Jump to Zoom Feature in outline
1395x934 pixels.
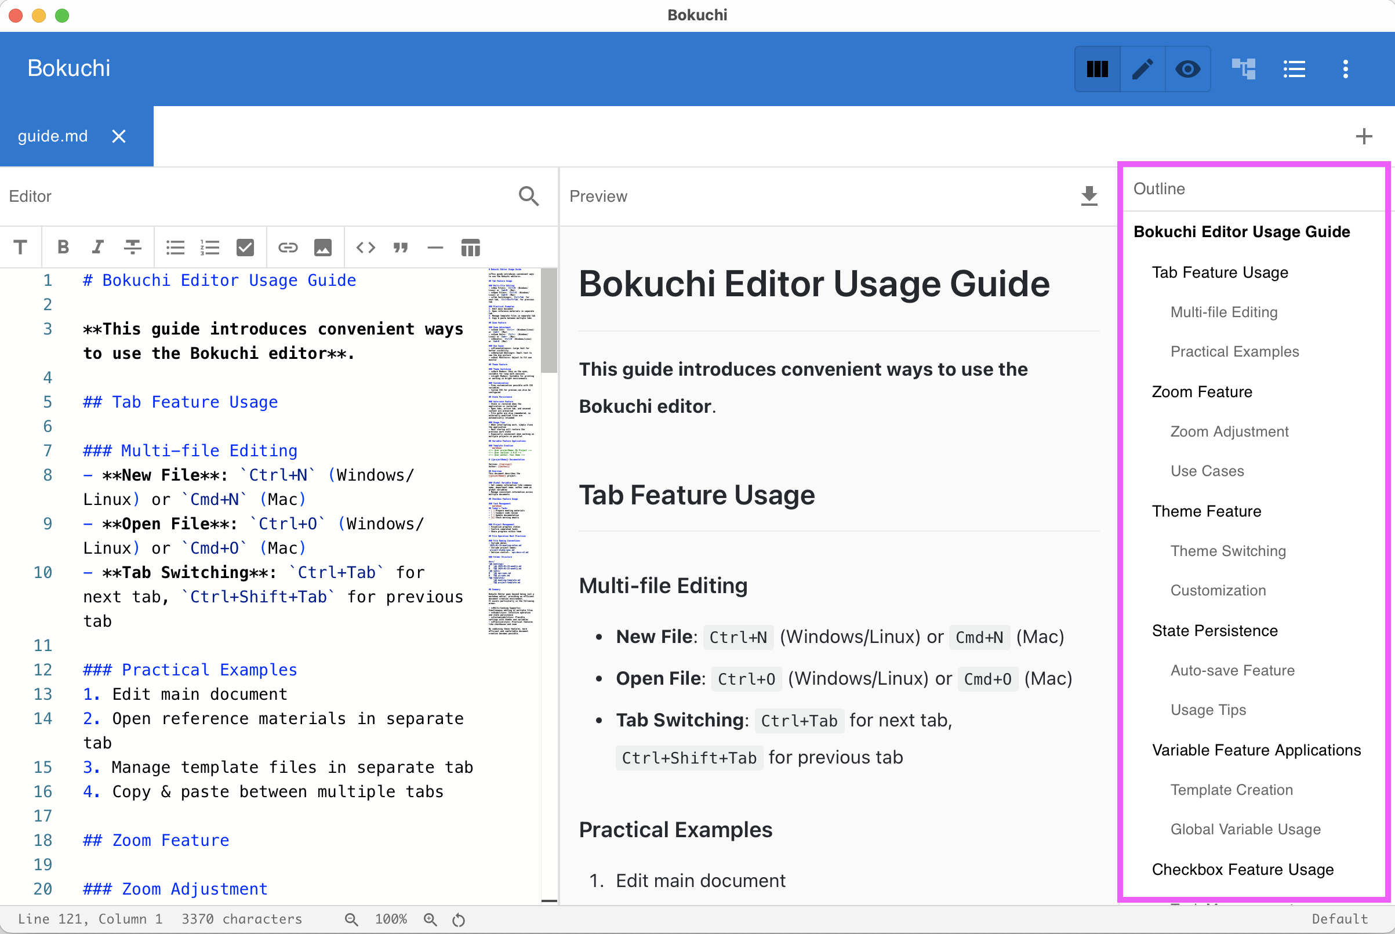click(1201, 392)
